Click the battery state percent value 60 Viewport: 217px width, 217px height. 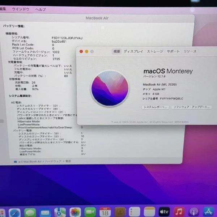pyautogui.click(x=66, y=76)
